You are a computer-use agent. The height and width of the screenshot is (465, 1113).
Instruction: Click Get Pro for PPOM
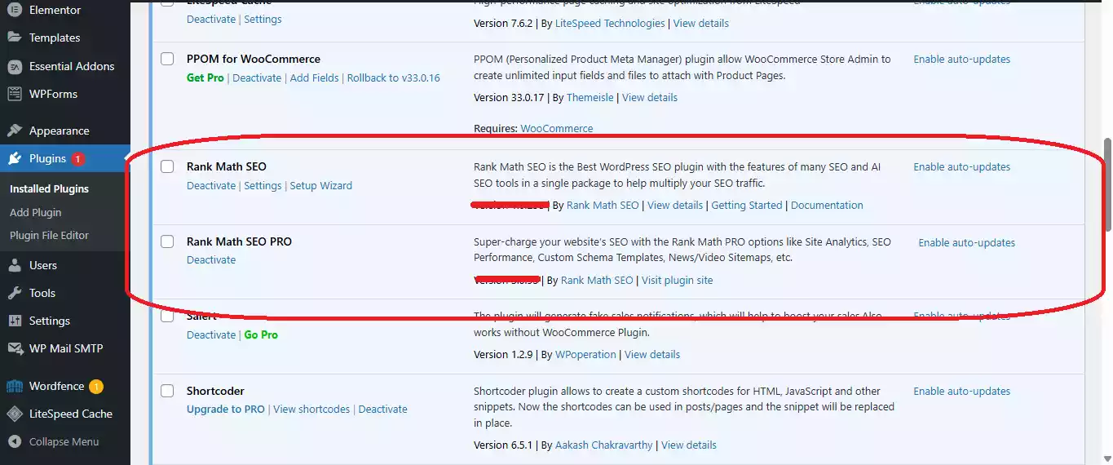[205, 77]
